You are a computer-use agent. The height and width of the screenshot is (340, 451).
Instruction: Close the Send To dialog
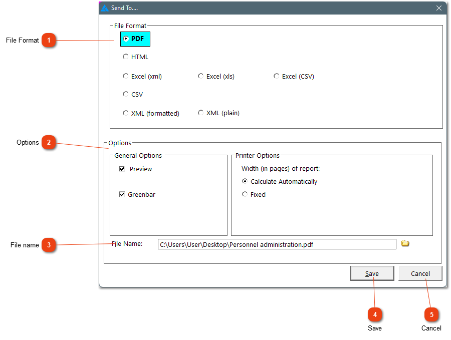tap(438, 8)
